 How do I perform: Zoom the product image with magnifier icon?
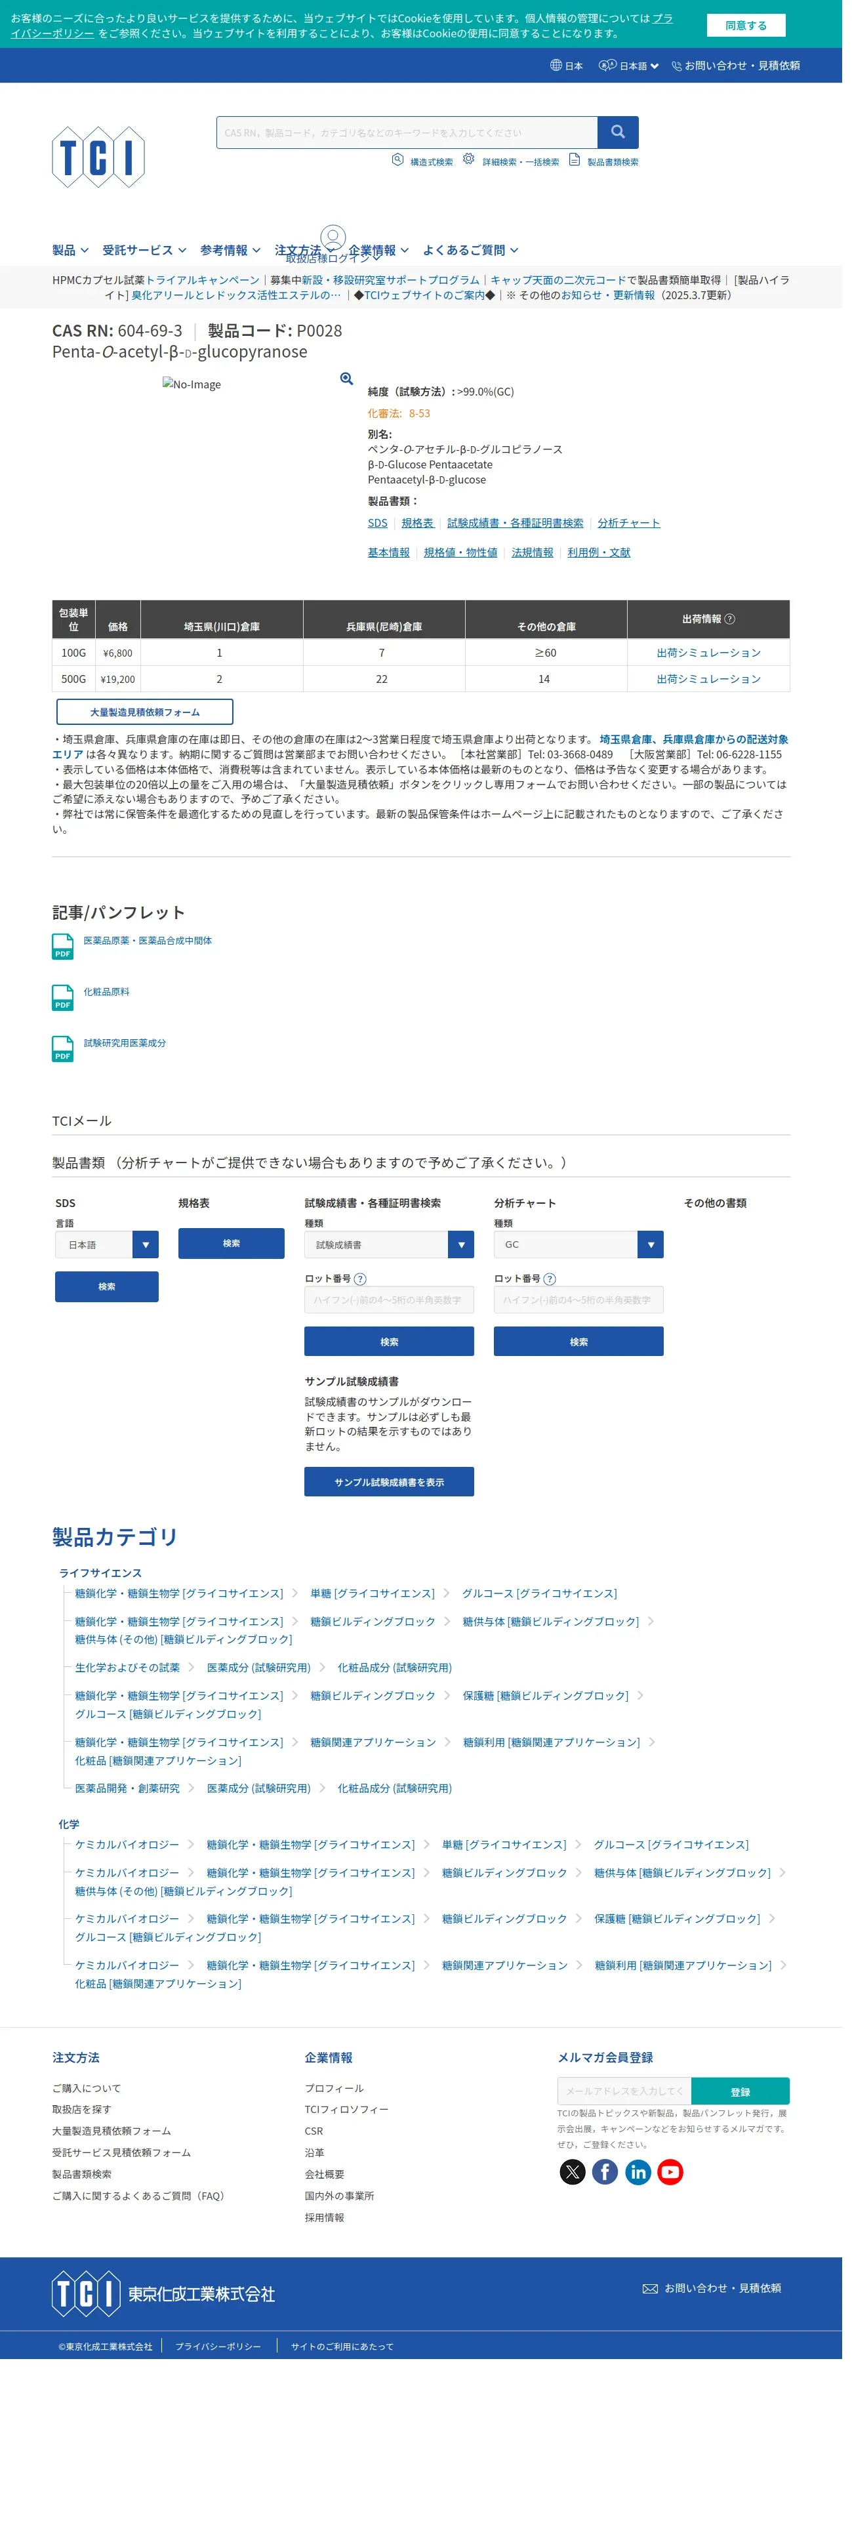coord(346,379)
